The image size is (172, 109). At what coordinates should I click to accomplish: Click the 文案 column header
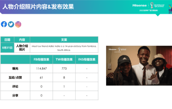(64, 40)
